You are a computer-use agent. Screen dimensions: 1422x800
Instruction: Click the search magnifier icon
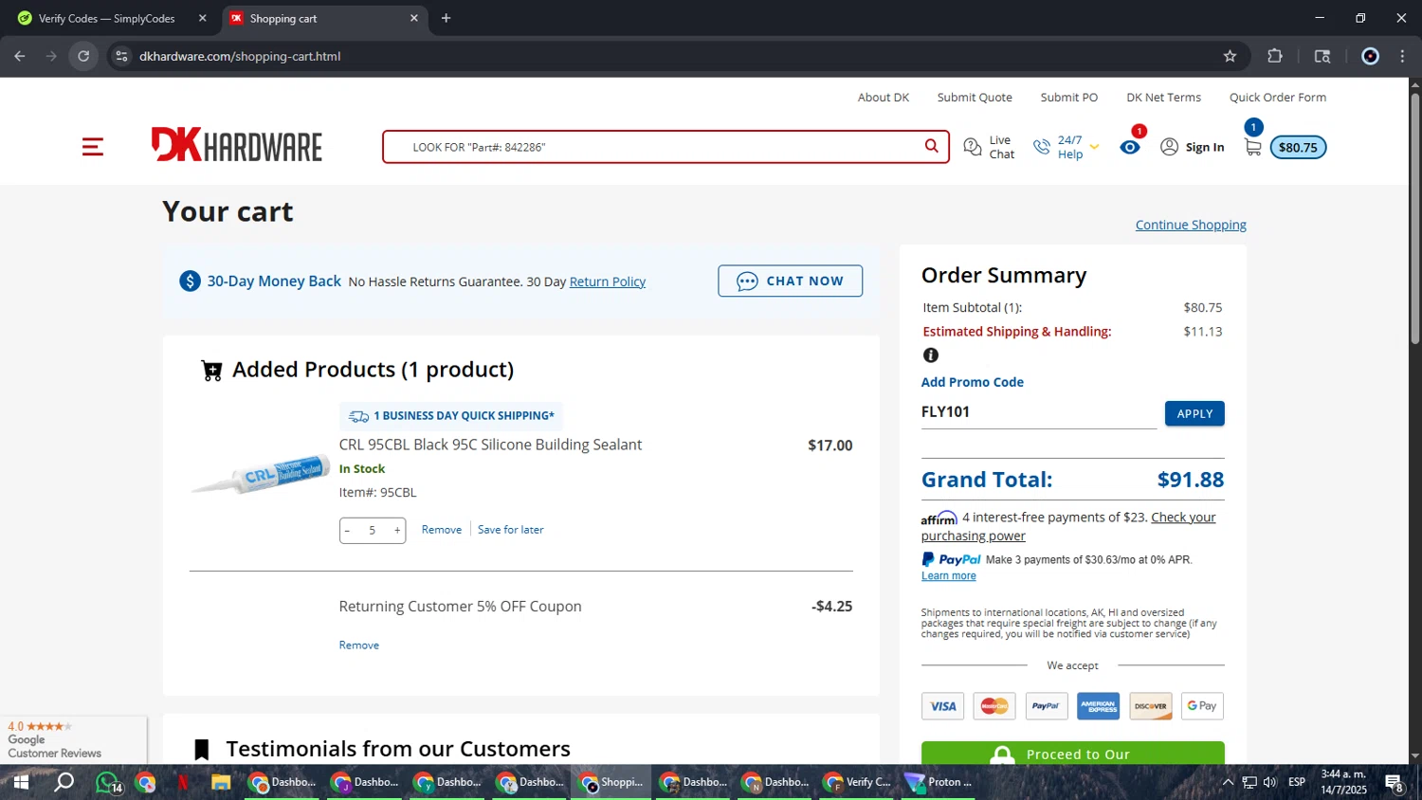[932, 146]
